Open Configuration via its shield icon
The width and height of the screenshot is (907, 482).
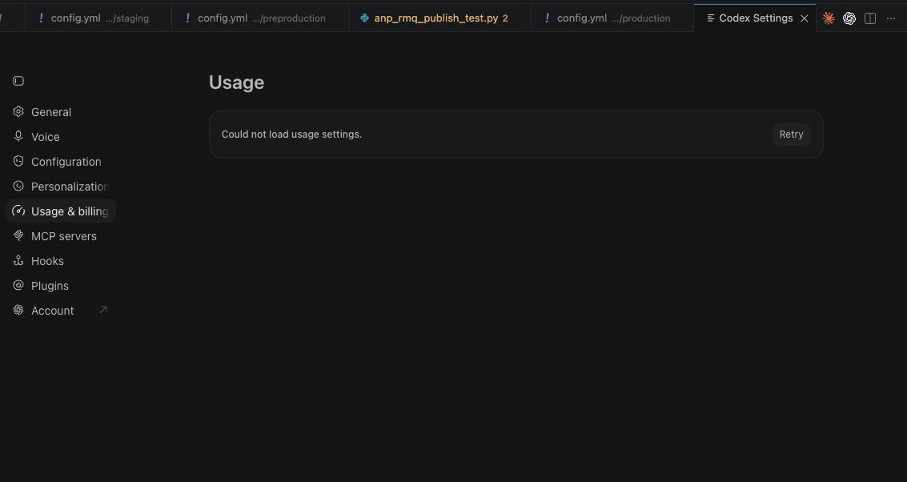coord(18,162)
